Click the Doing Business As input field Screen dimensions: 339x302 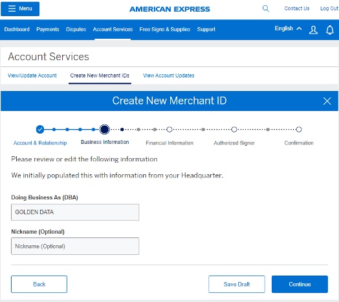(75, 212)
